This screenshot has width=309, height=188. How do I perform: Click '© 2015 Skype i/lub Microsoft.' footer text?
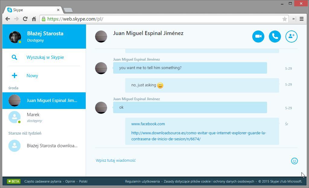tap(280, 181)
